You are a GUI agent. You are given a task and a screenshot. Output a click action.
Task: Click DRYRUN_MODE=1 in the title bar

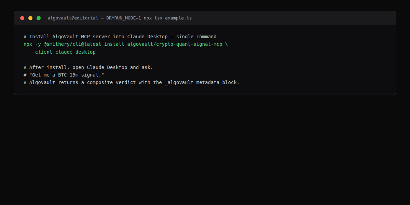[x=124, y=18]
